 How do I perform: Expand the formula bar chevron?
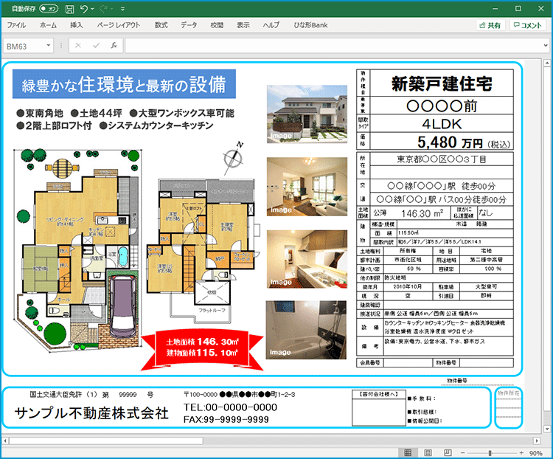(546, 46)
